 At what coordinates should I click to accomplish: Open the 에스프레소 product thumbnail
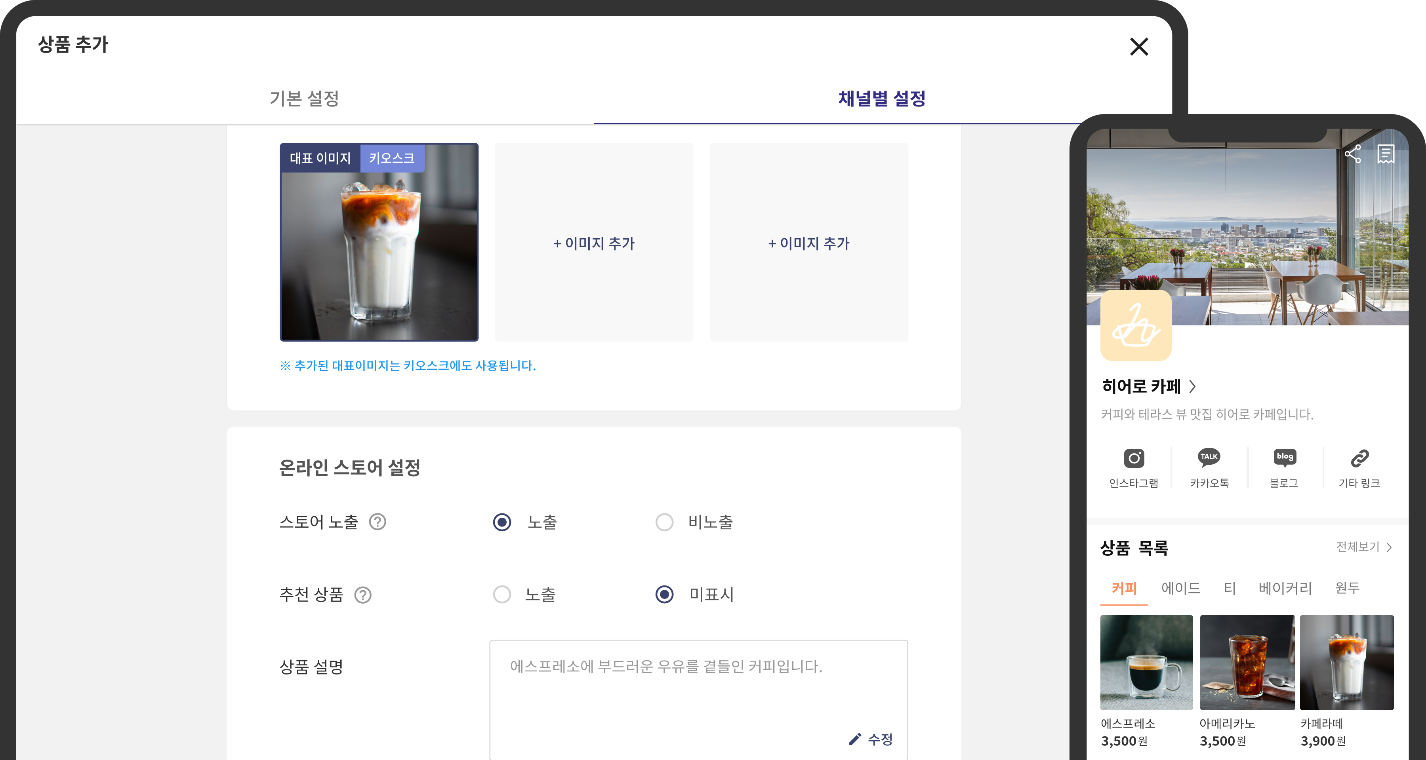(x=1146, y=662)
